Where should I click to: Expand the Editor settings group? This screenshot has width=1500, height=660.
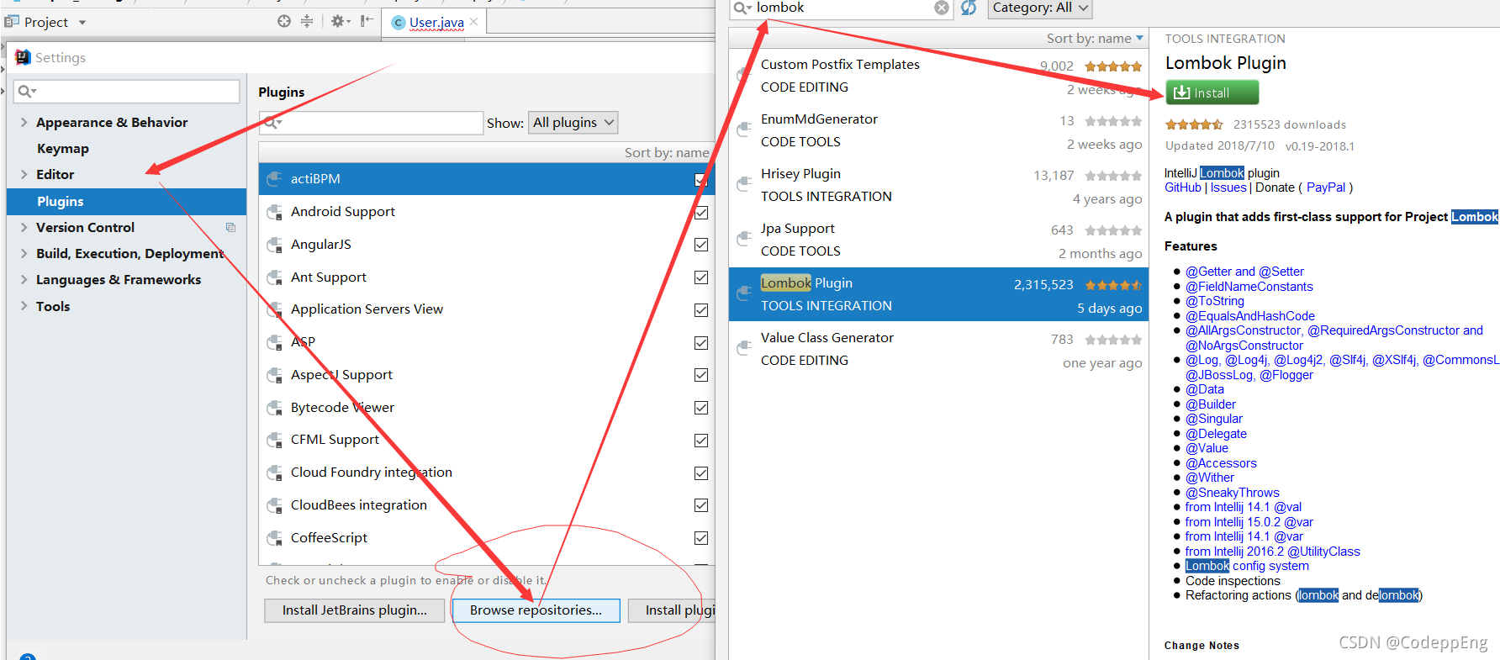click(x=24, y=174)
